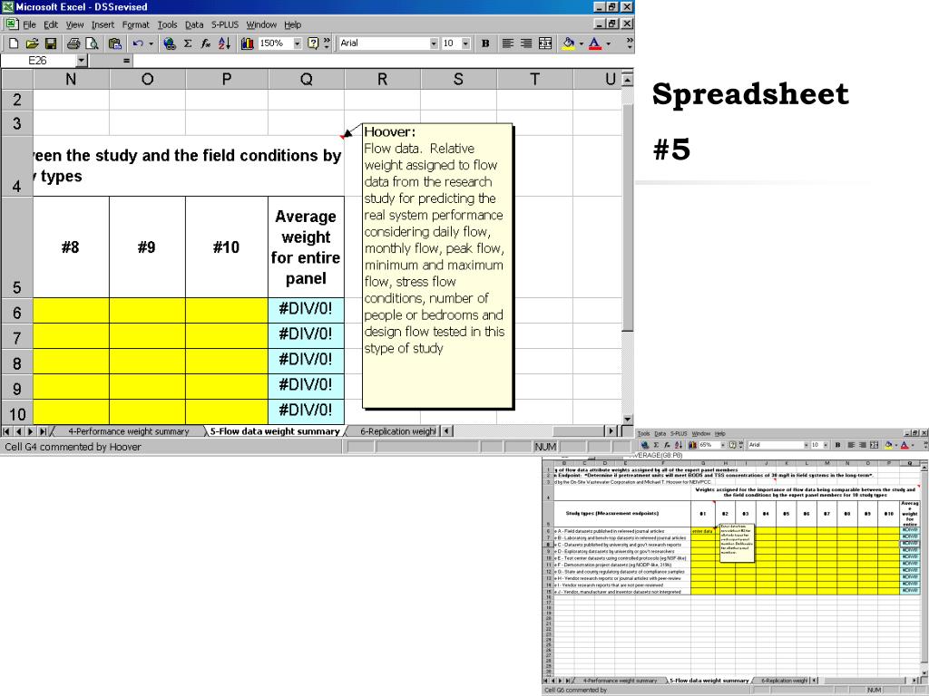Open the Paste Function fx icon

coord(206,43)
